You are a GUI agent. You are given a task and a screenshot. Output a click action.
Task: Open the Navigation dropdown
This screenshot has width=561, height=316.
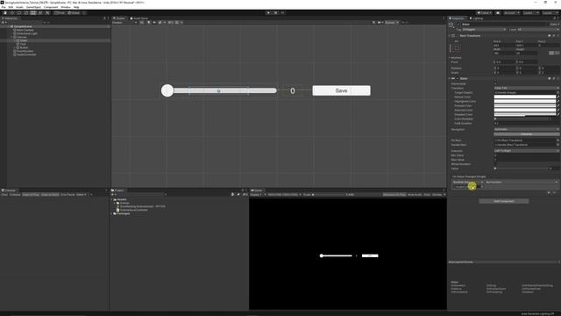pos(526,129)
